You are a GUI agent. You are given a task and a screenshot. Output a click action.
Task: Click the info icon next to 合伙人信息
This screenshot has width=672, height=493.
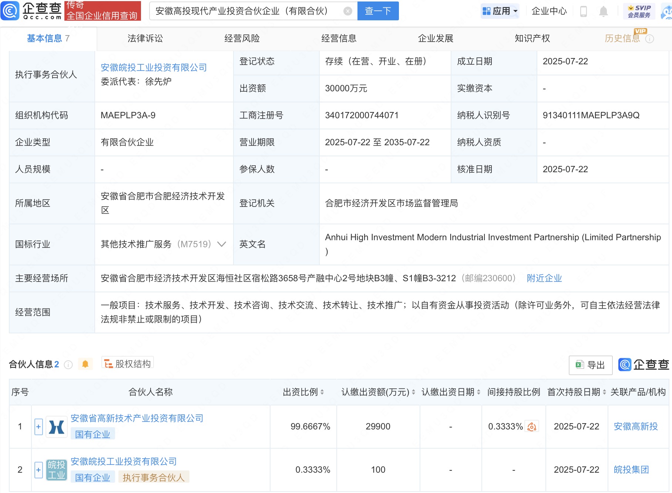click(68, 365)
